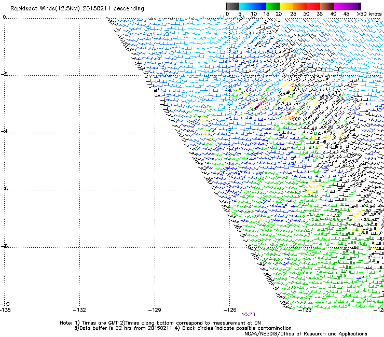The image size is (384, 337).
Task: Click the '40' legend tick label
Action: coord(333,14)
